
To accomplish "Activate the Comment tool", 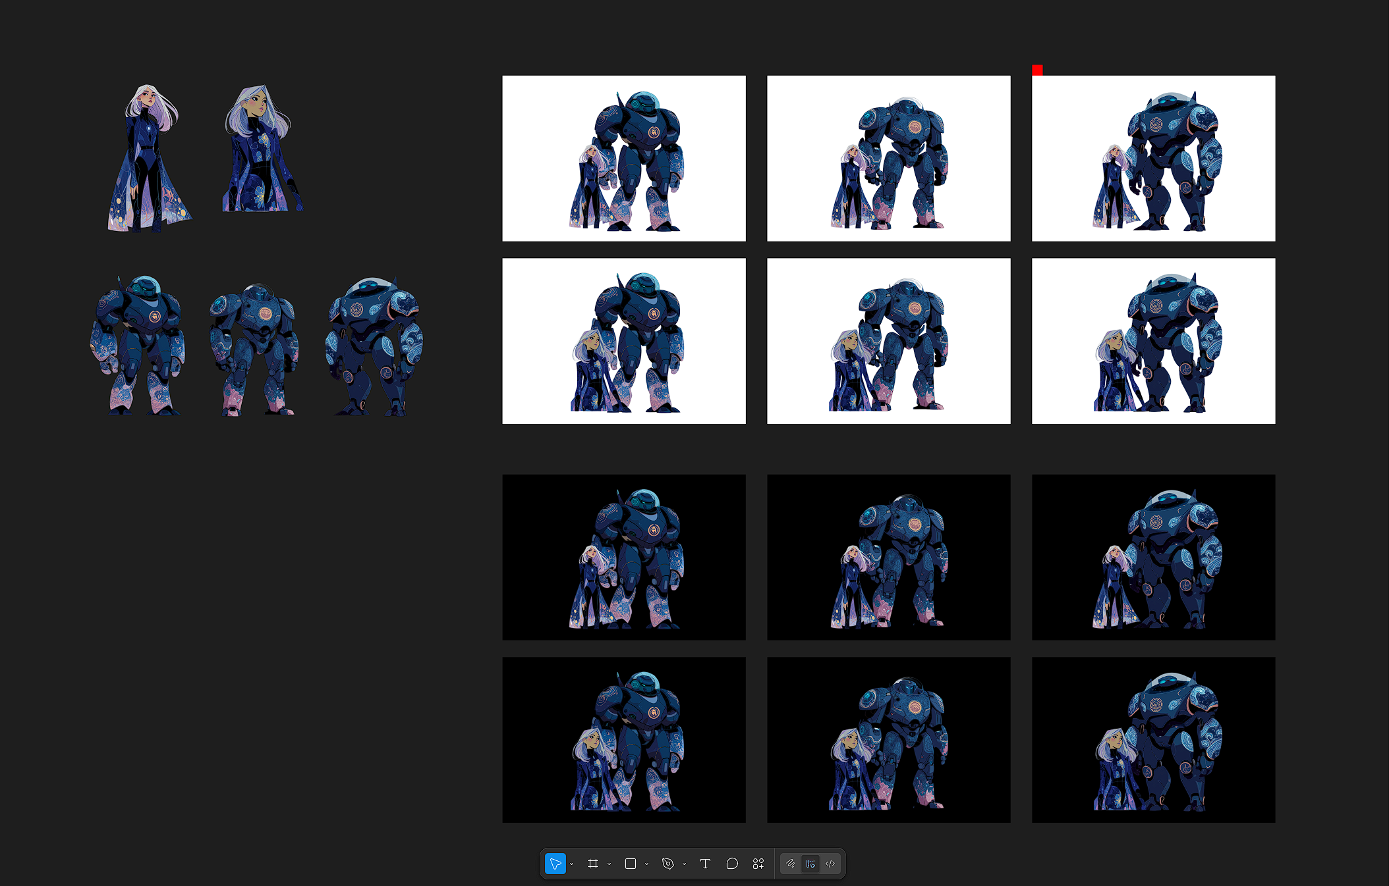I will [732, 864].
